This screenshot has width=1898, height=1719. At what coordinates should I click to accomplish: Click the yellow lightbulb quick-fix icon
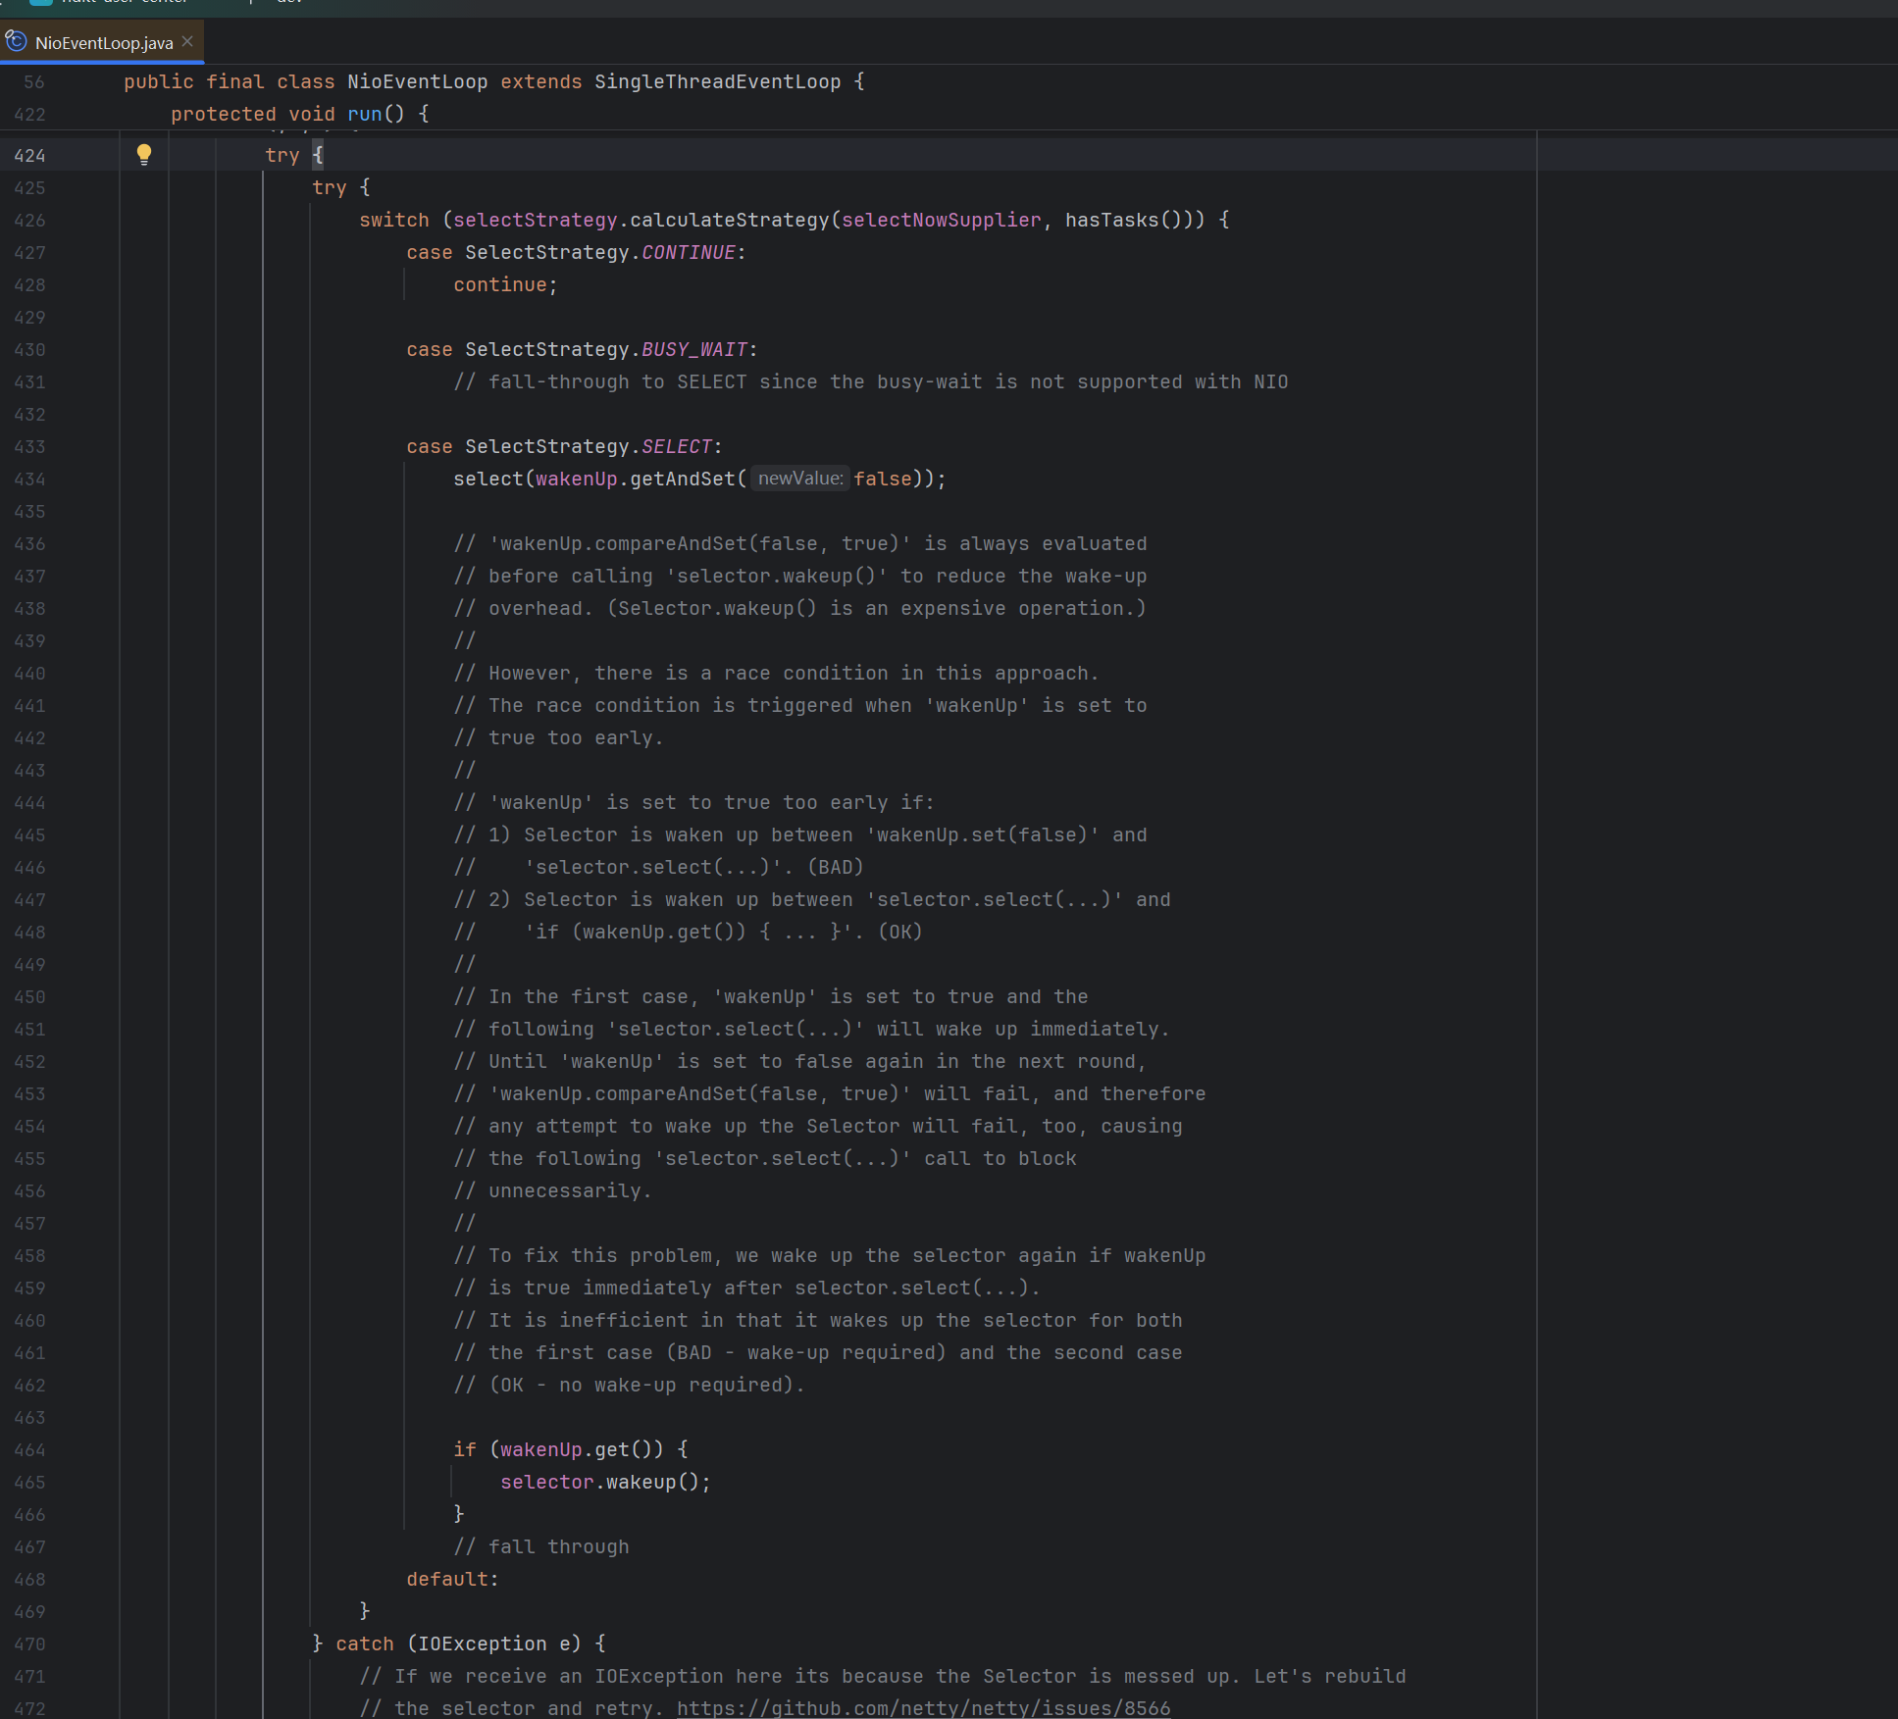point(144,154)
